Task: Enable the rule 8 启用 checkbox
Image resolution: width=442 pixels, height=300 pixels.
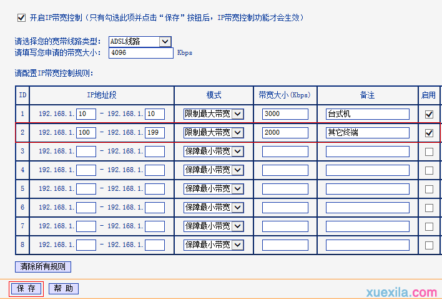Action: [429, 245]
